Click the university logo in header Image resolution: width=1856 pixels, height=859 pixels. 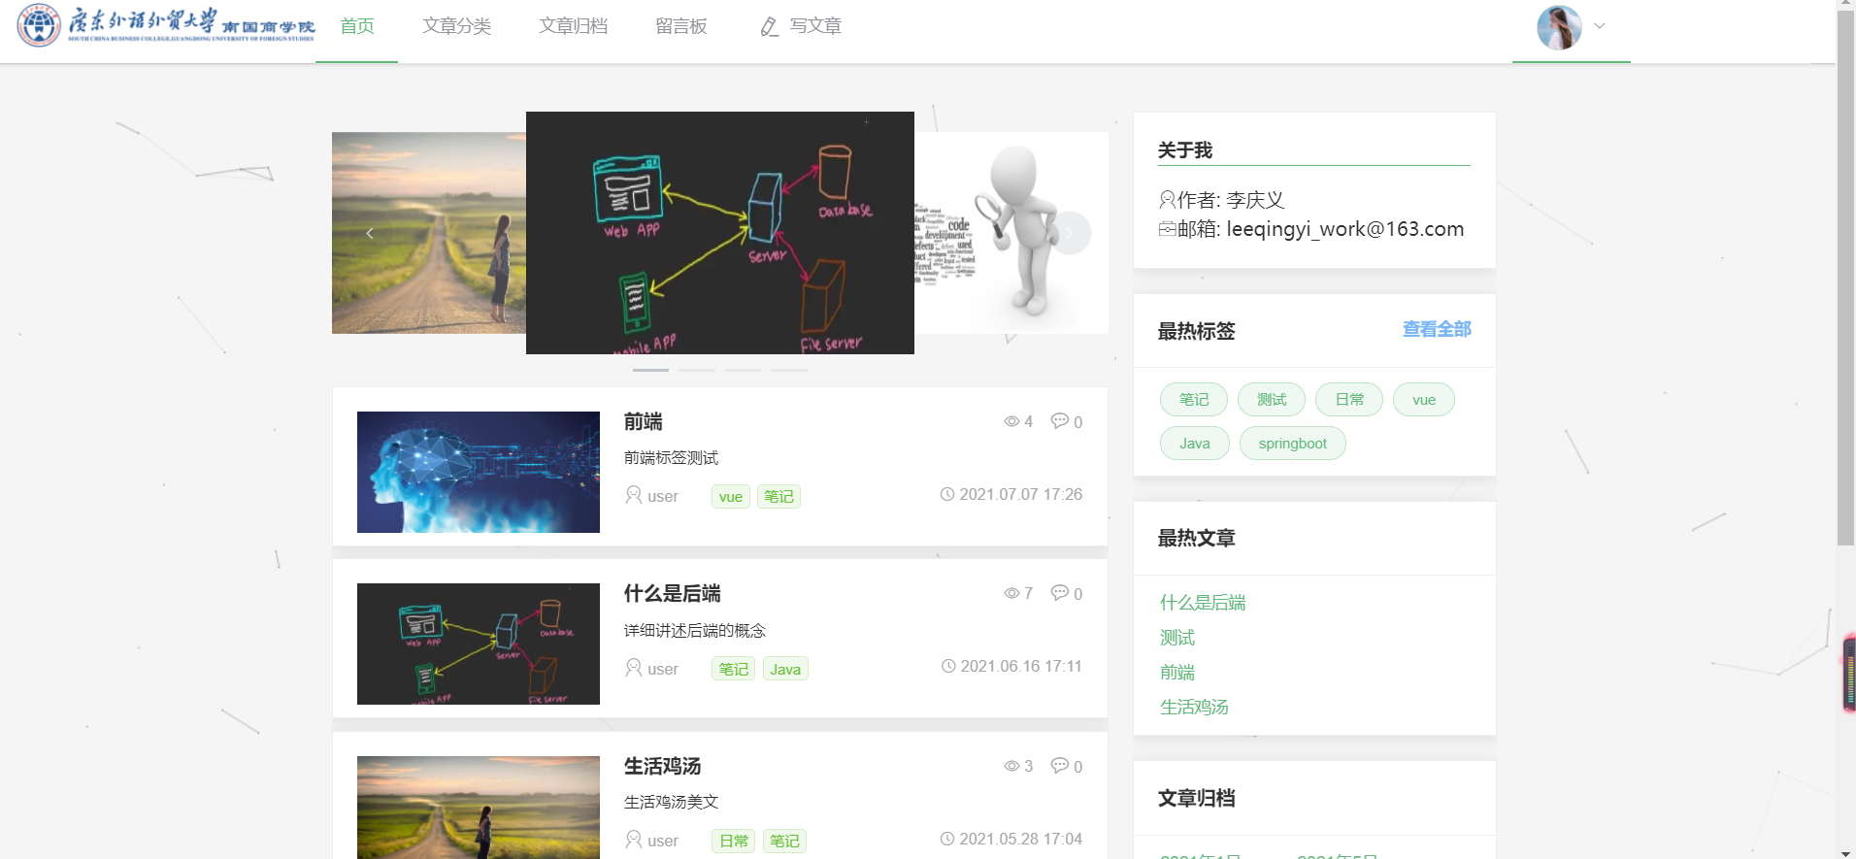click(166, 25)
